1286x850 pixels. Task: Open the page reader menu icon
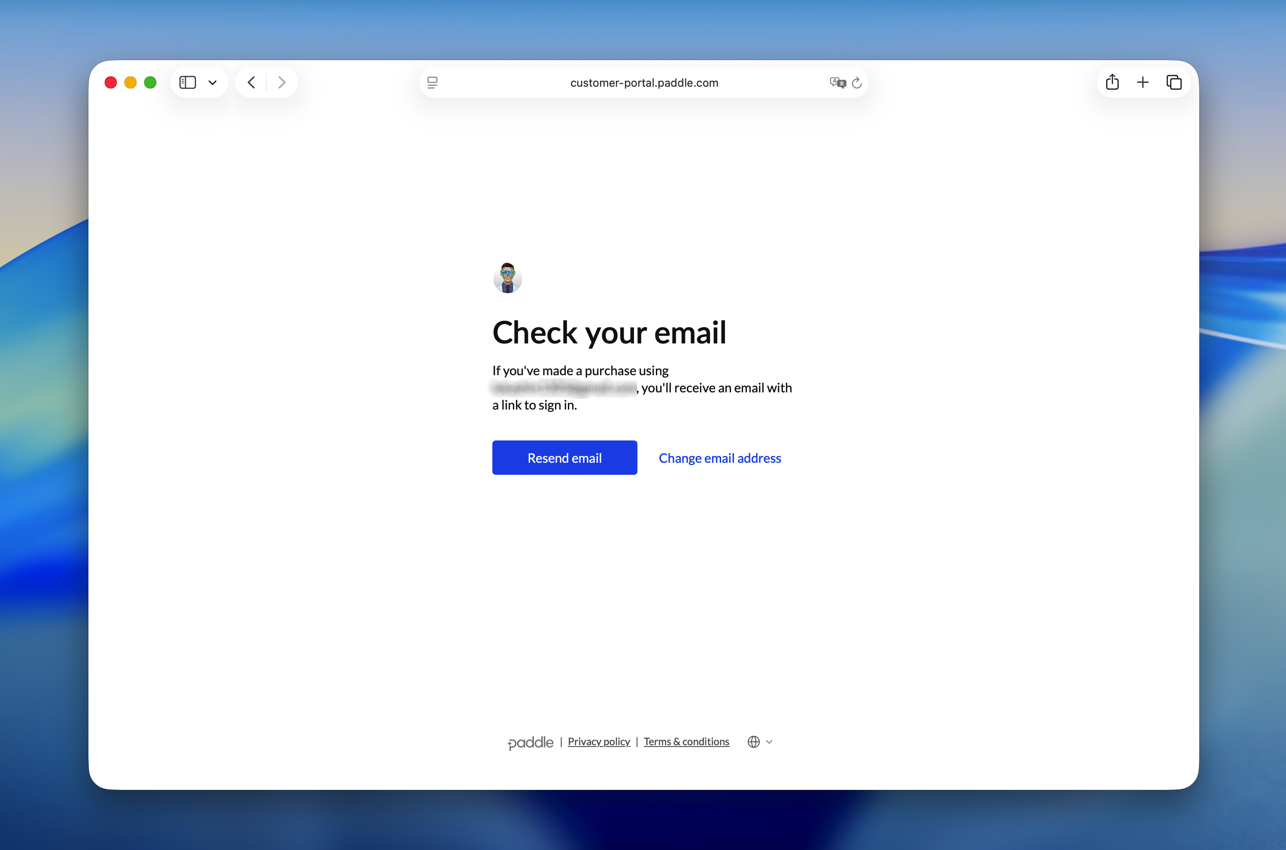click(x=433, y=82)
